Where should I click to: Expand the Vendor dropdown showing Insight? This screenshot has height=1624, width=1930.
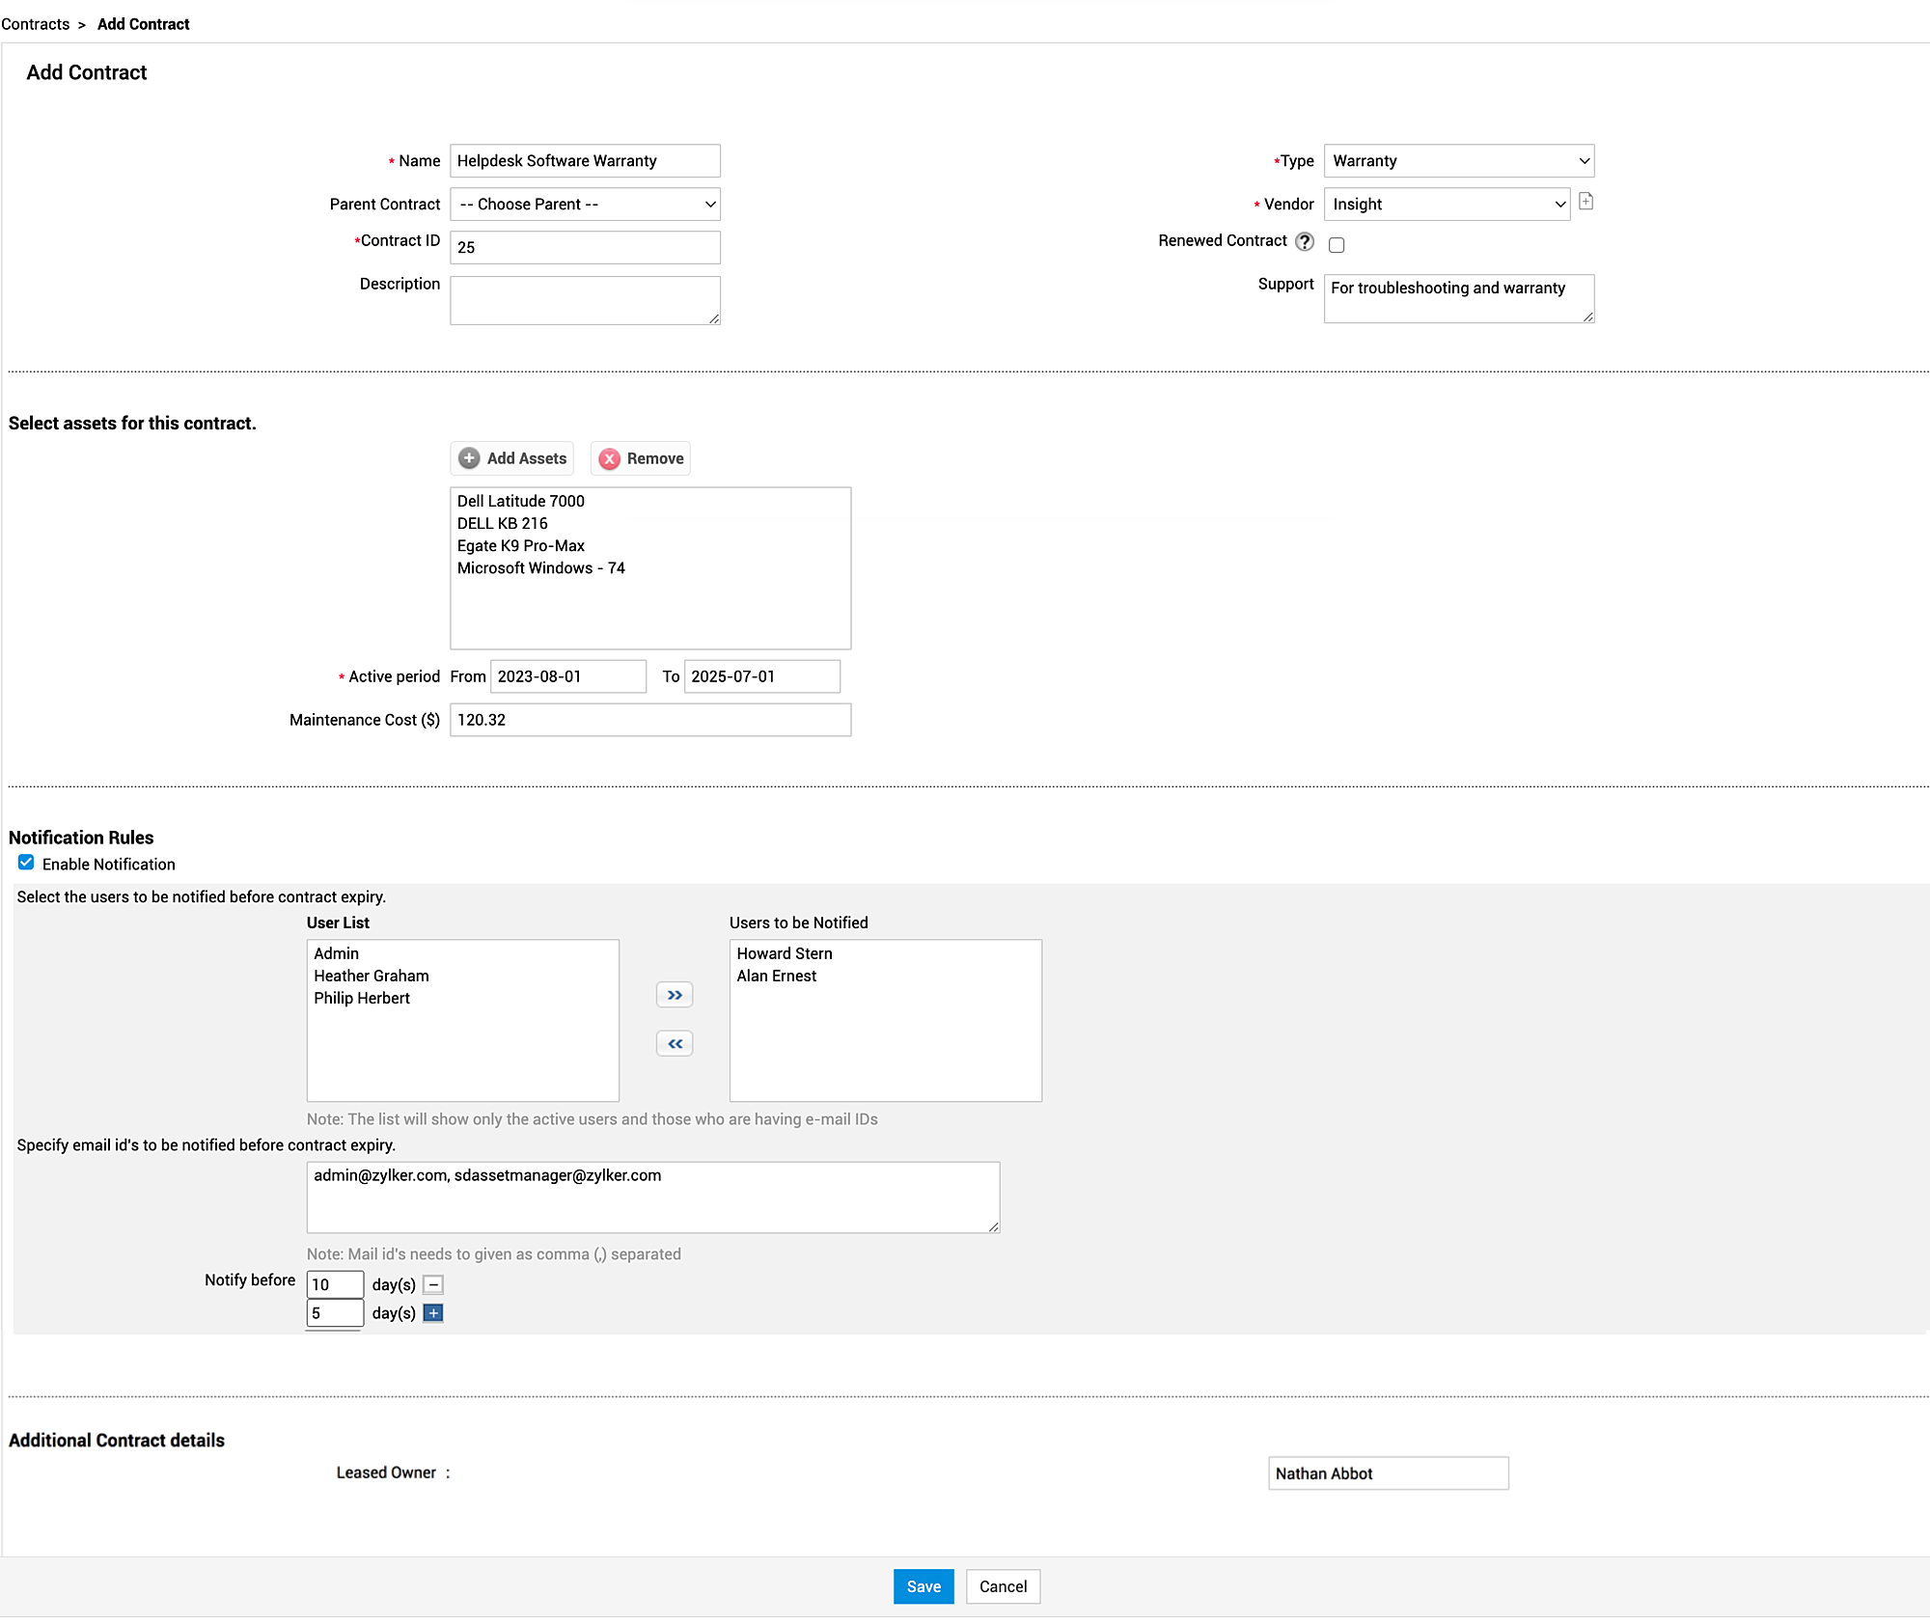coord(1447,205)
